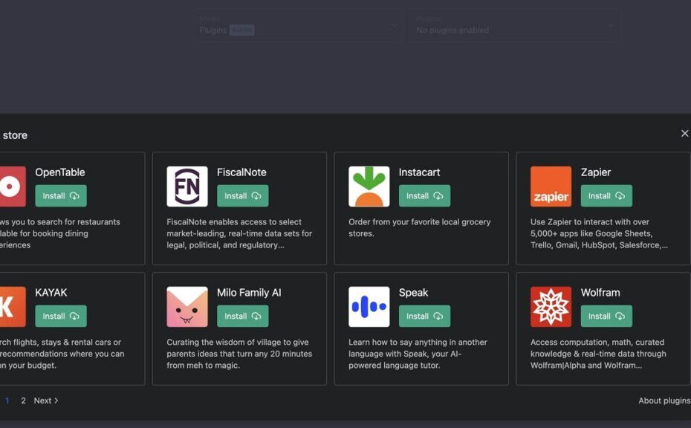Go to page 1 of plugins

click(x=7, y=401)
